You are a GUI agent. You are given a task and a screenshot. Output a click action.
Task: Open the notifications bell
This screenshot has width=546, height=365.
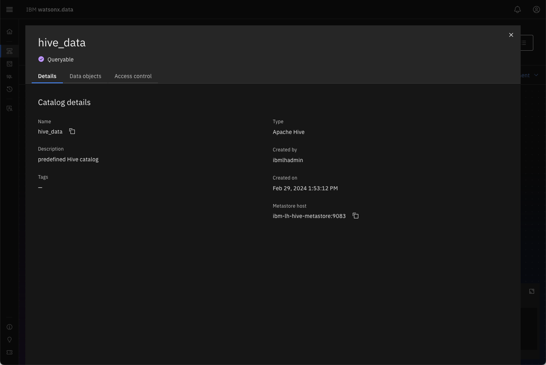pos(517,10)
